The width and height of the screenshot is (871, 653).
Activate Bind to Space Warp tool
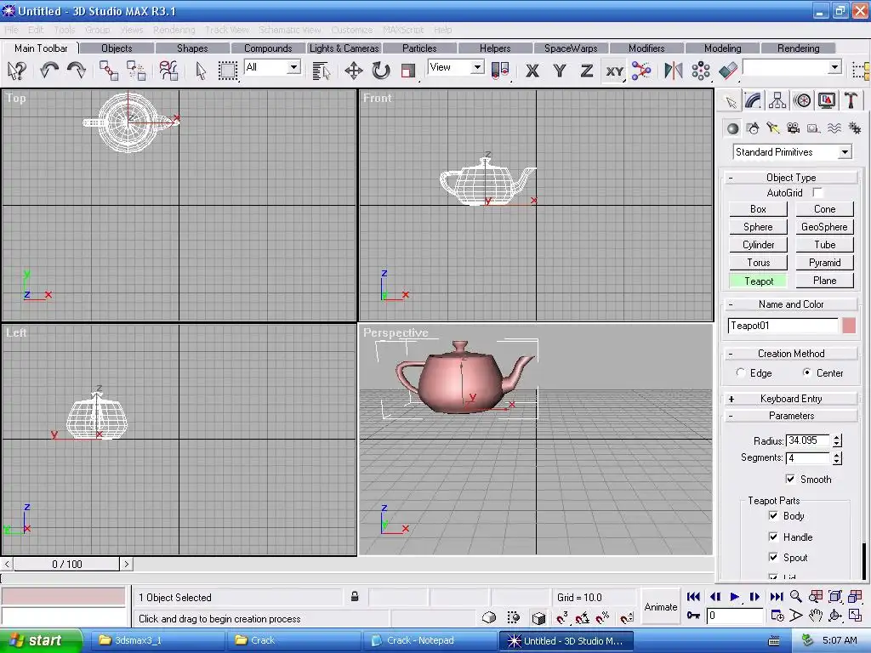click(168, 71)
